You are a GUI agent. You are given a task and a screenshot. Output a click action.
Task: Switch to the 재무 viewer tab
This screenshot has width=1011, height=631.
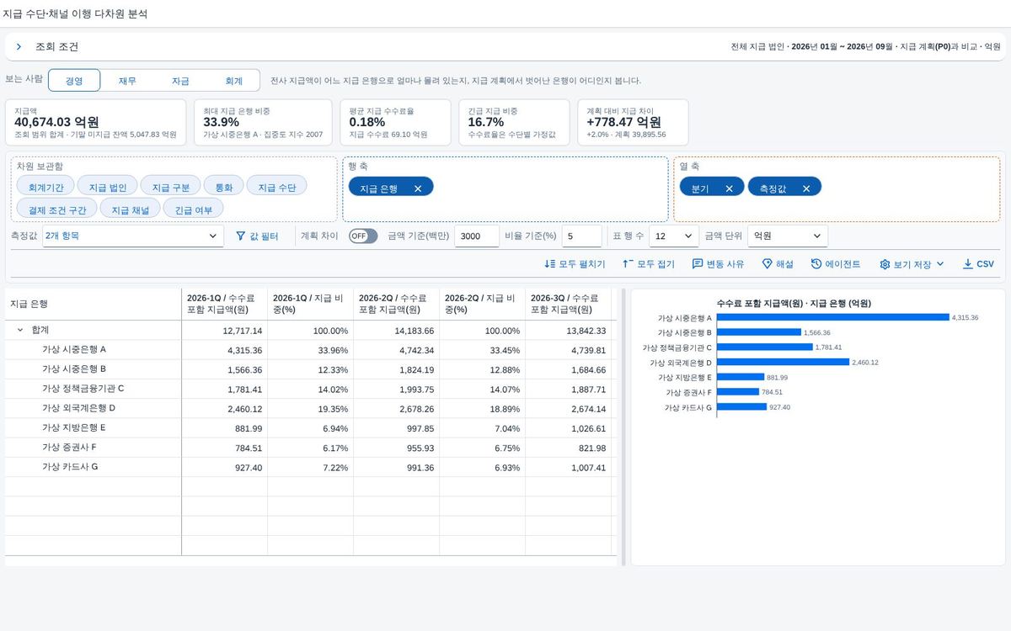(x=127, y=81)
